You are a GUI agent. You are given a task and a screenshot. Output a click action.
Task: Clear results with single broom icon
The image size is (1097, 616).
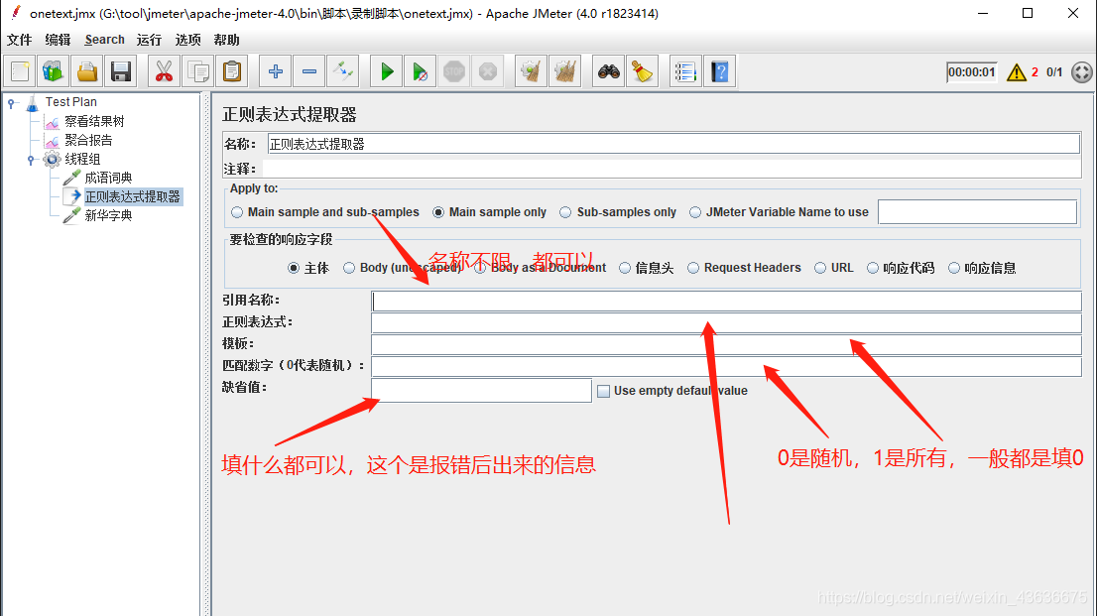[531, 71]
